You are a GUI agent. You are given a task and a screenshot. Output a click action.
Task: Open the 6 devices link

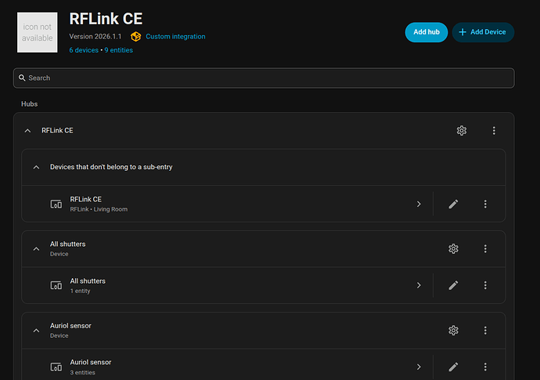click(84, 50)
